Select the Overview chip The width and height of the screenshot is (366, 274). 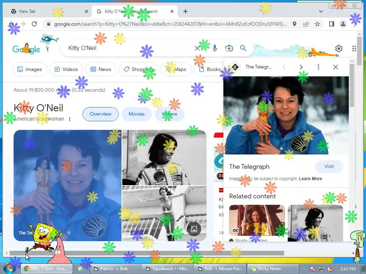click(100, 114)
